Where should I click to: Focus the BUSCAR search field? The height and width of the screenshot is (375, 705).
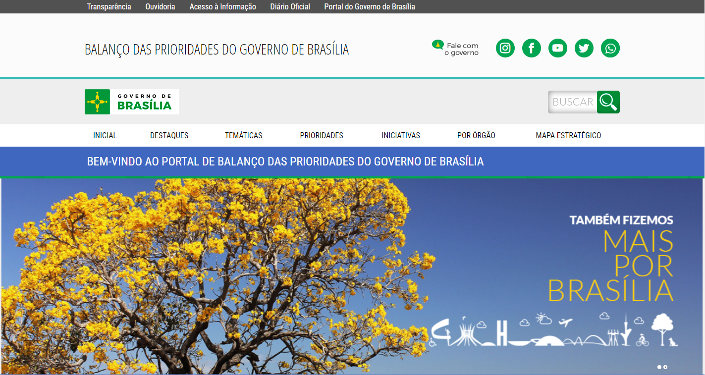click(573, 102)
